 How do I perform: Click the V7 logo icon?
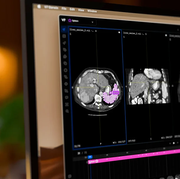tap(63, 20)
